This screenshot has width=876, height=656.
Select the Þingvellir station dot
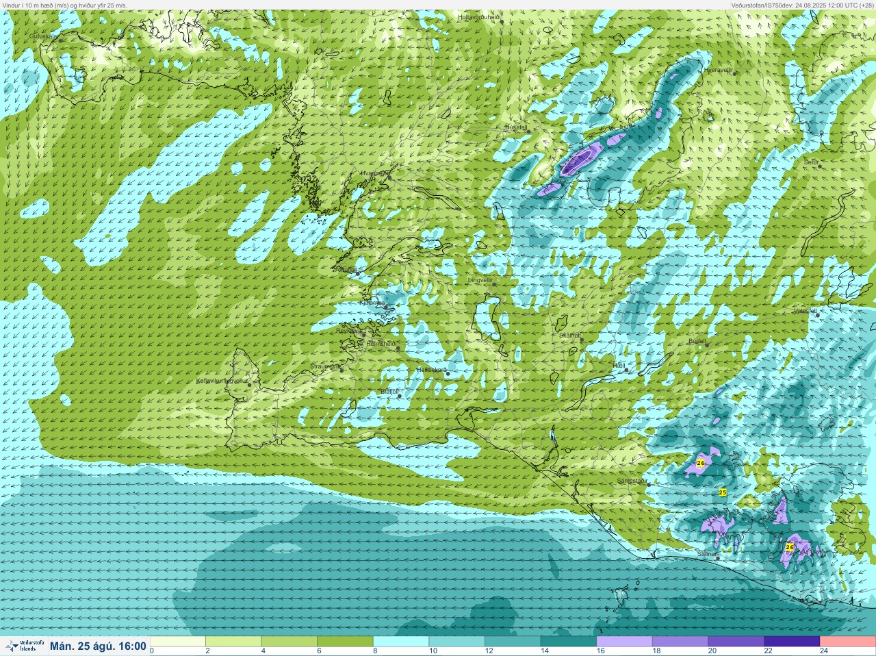pos(493,284)
